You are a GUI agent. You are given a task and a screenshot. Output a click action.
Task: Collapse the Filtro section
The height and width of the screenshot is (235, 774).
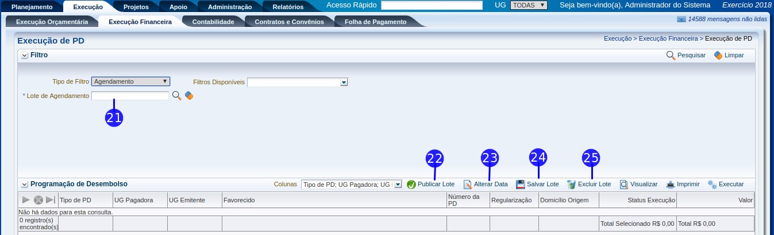[x=24, y=56]
